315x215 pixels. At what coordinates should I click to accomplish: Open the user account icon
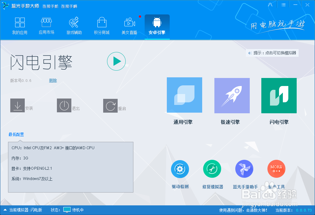click(x=270, y=4)
